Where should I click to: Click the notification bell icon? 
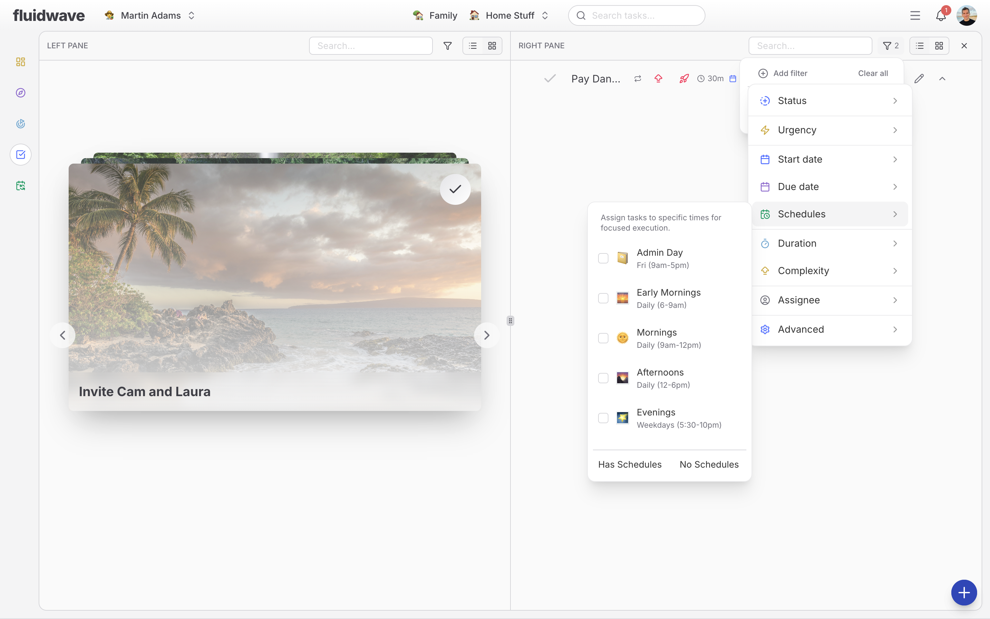940,15
